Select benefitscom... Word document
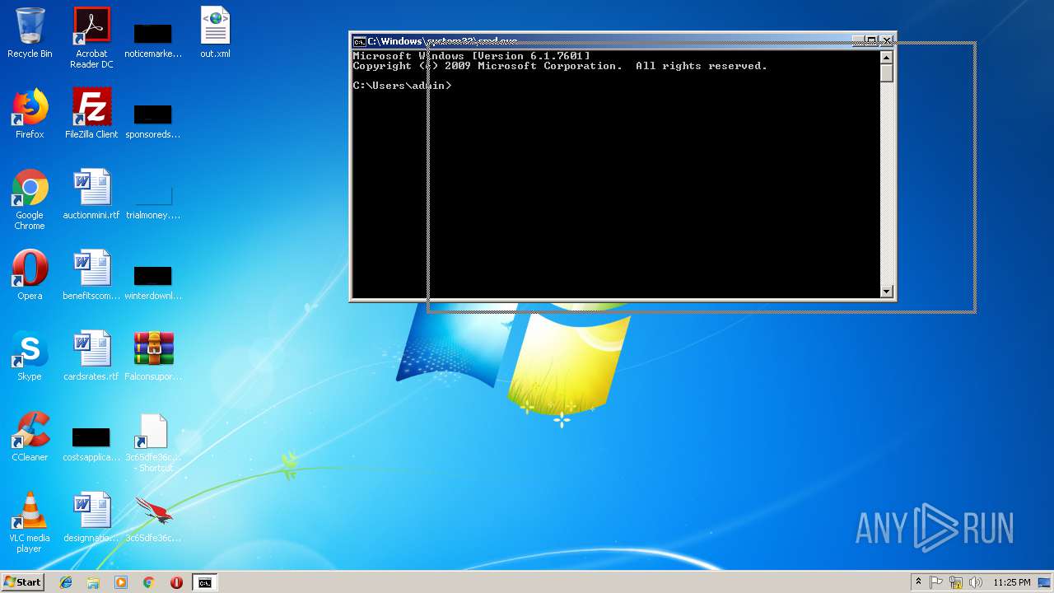The width and height of the screenshot is (1054, 593). pos(91,275)
